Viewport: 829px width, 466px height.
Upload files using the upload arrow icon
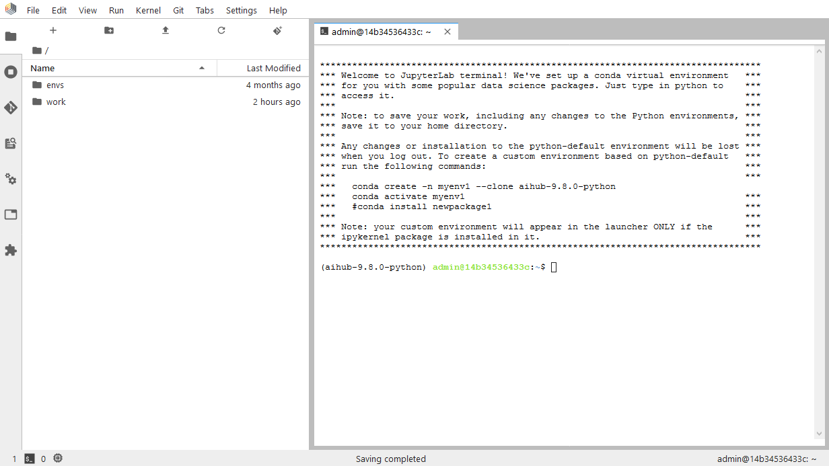tap(165, 30)
